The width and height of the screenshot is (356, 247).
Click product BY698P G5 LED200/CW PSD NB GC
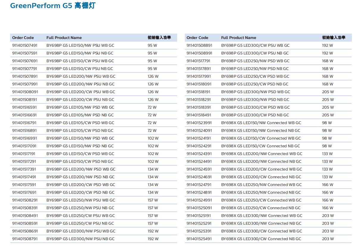pos(80,193)
